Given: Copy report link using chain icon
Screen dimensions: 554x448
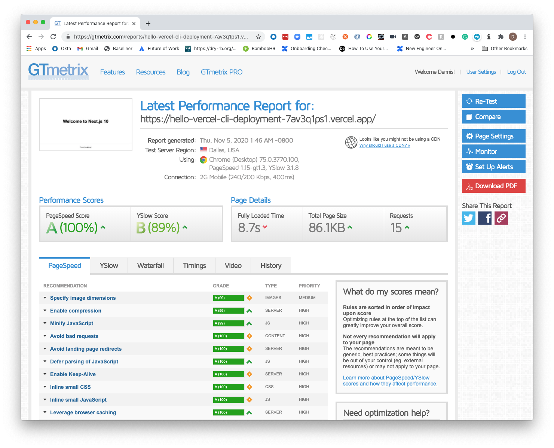Looking at the screenshot, I should click(x=501, y=218).
